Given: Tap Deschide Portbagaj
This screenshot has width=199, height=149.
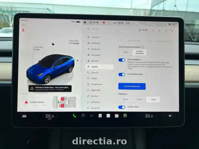Looking at the screenshot, I should (74, 42).
